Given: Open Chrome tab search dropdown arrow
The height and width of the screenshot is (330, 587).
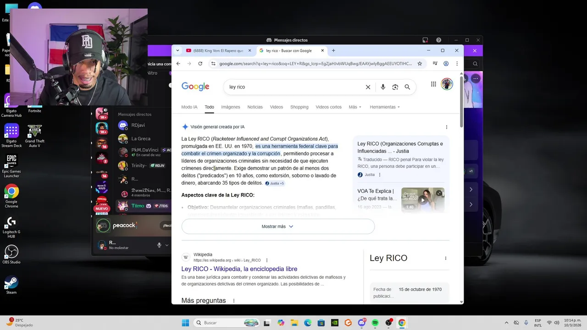Looking at the screenshot, I should (177, 50).
